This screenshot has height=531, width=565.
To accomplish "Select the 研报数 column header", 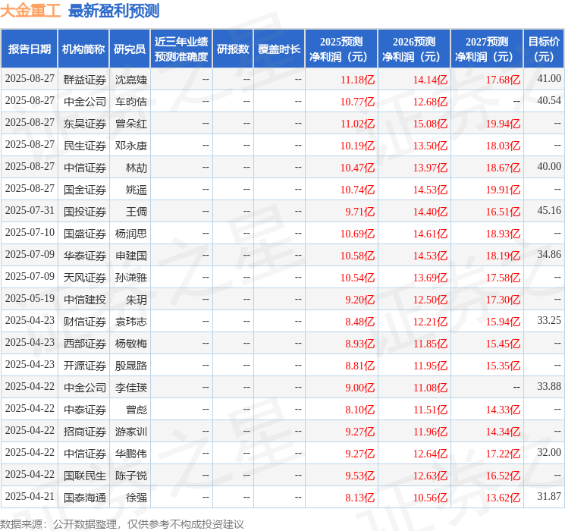I will pos(232,49).
